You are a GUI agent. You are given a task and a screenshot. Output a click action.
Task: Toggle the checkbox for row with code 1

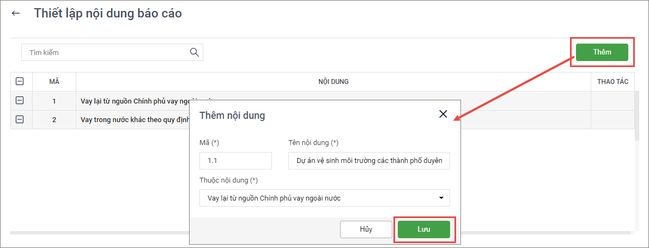pos(20,101)
